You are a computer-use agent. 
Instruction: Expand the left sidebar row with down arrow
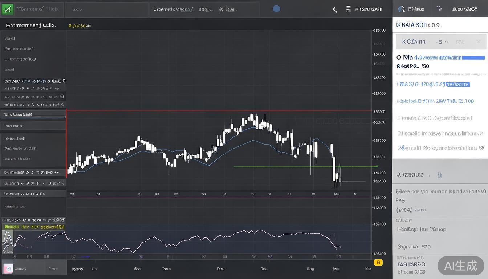click(x=57, y=173)
